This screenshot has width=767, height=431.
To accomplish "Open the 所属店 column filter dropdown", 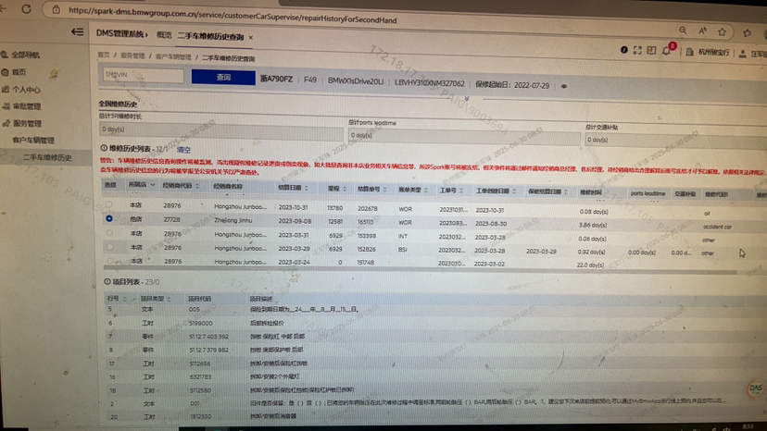I will coord(152,185).
